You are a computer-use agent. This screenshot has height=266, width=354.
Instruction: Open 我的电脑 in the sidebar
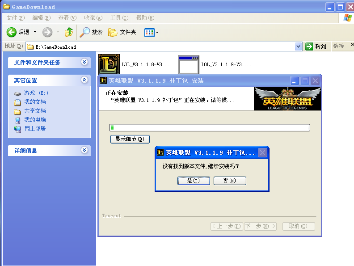click(x=34, y=120)
